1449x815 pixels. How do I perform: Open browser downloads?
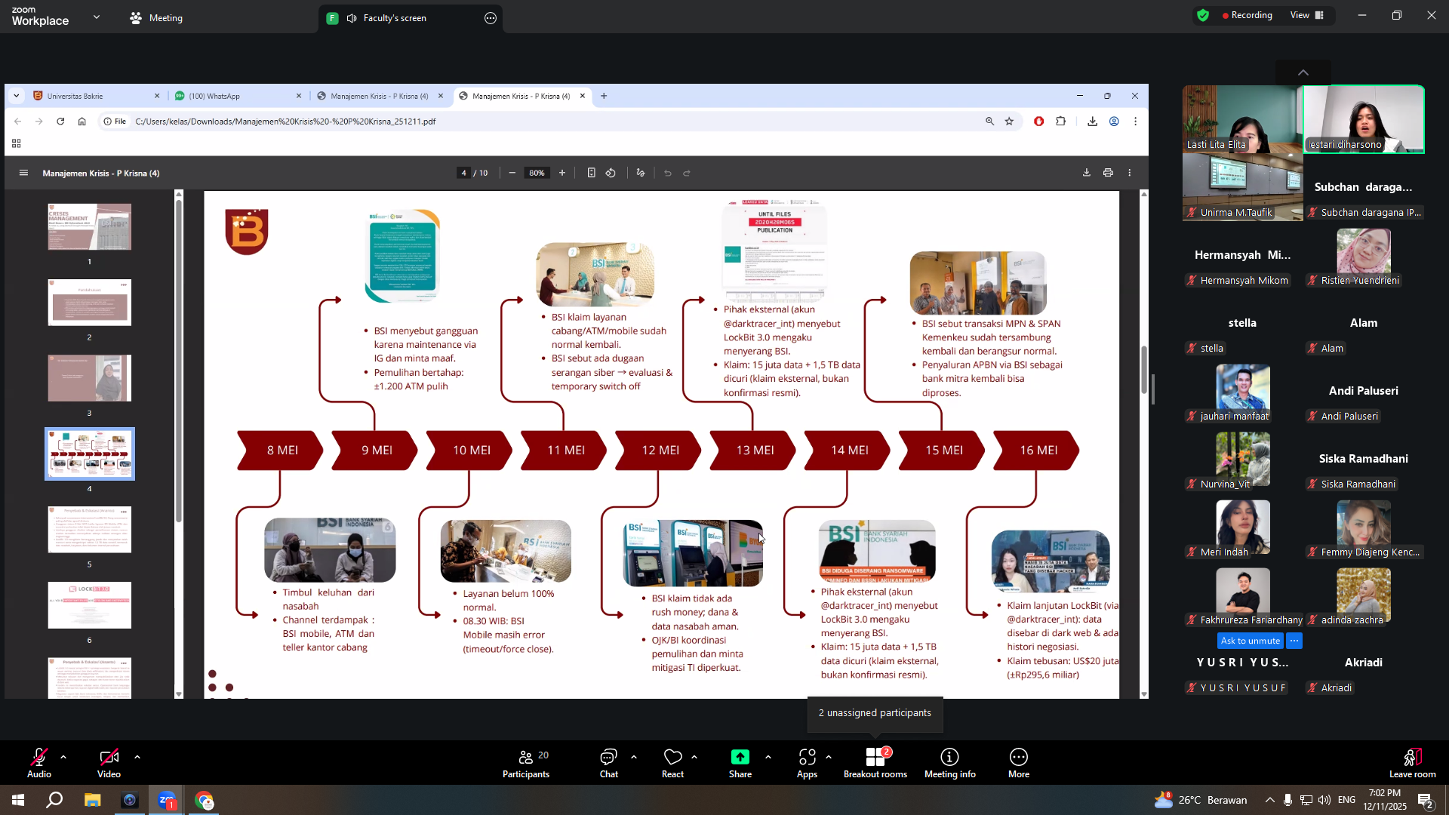point(1092,121)
